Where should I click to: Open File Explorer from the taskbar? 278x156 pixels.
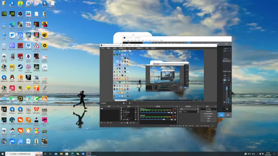pyautogui.click(x=61, y=154)
